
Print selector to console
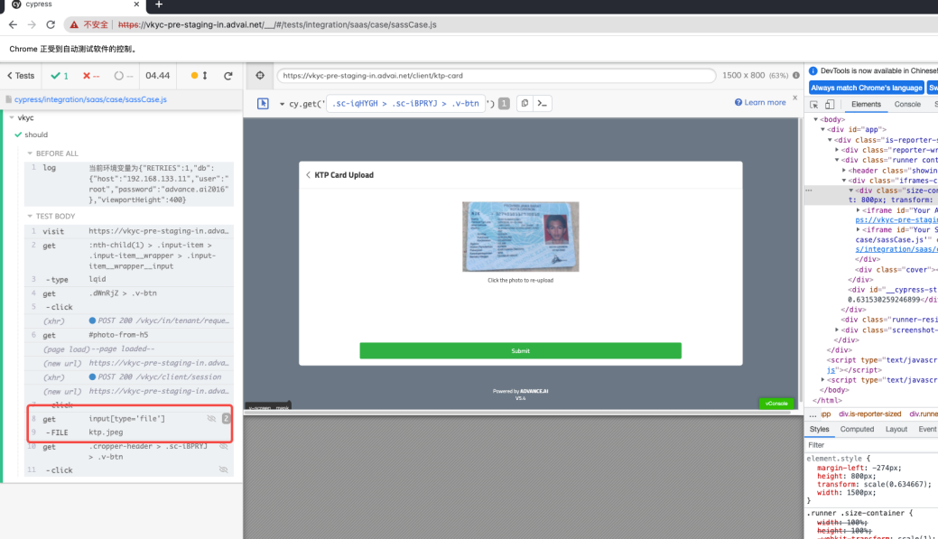[x=542, y=104]
